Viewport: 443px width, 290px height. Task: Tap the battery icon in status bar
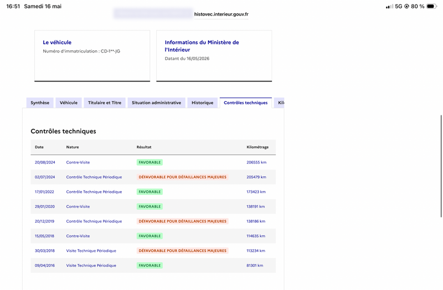431,6
